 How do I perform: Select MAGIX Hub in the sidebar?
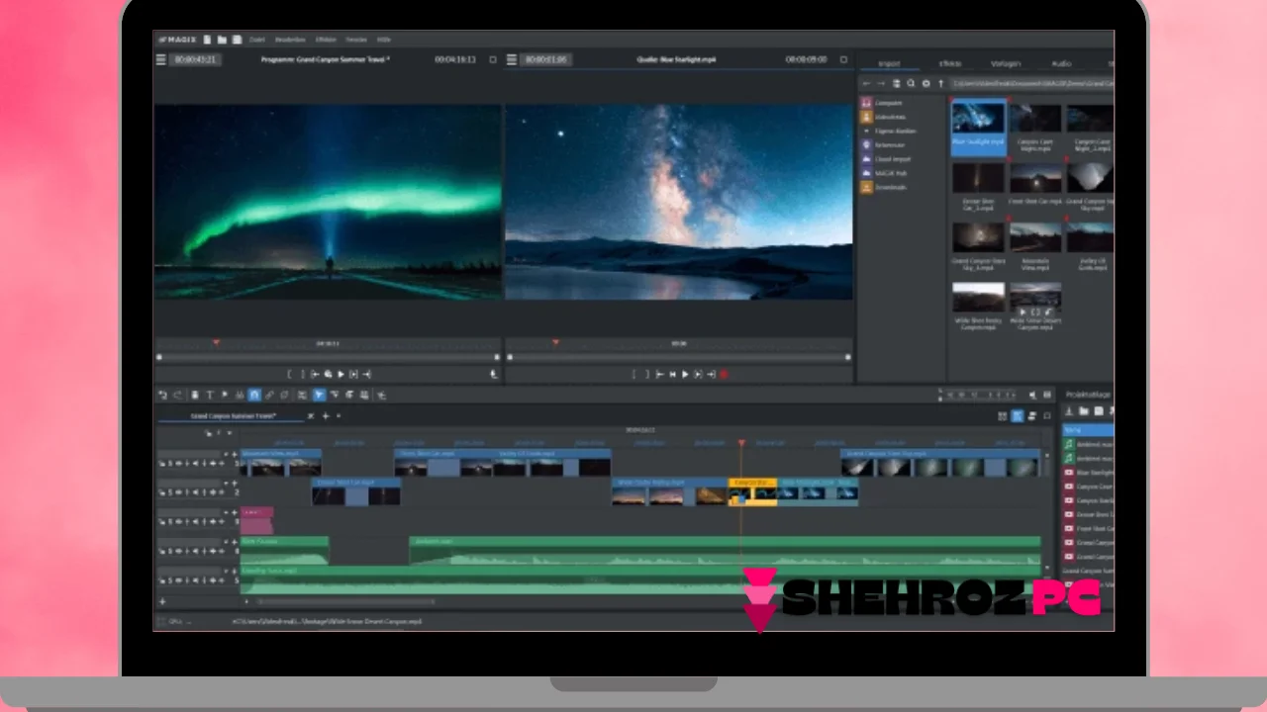pyautogui.click(x=891, y=172)
